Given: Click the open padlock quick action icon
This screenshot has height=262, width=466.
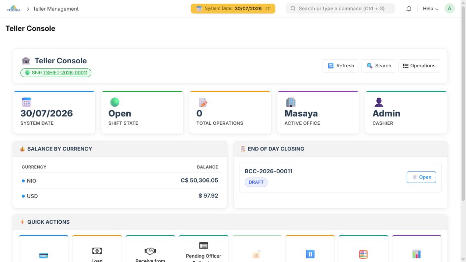Looking at the screenshot, I should 257,254.
